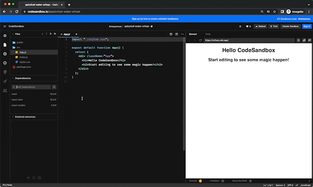Open the Configuration gear in the sidebar
Screen dimensions: 313x187
coord(5,63)
